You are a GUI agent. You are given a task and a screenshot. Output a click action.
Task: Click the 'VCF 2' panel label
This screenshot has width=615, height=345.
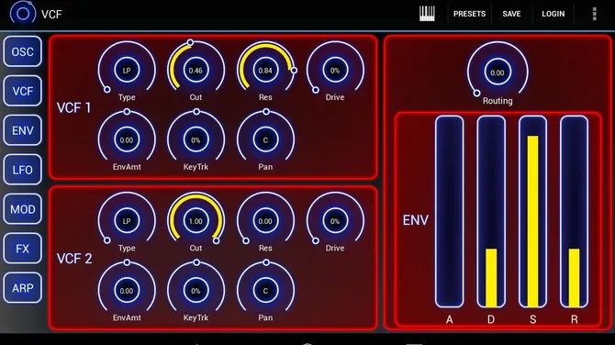[74, 259]
